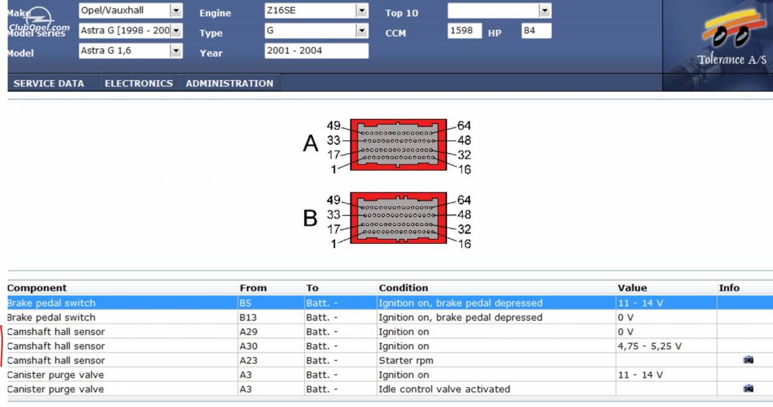The image size is (773, 407).
Task: Expand the Model series dropdown Astra G
Action: (x=176, y=30)
